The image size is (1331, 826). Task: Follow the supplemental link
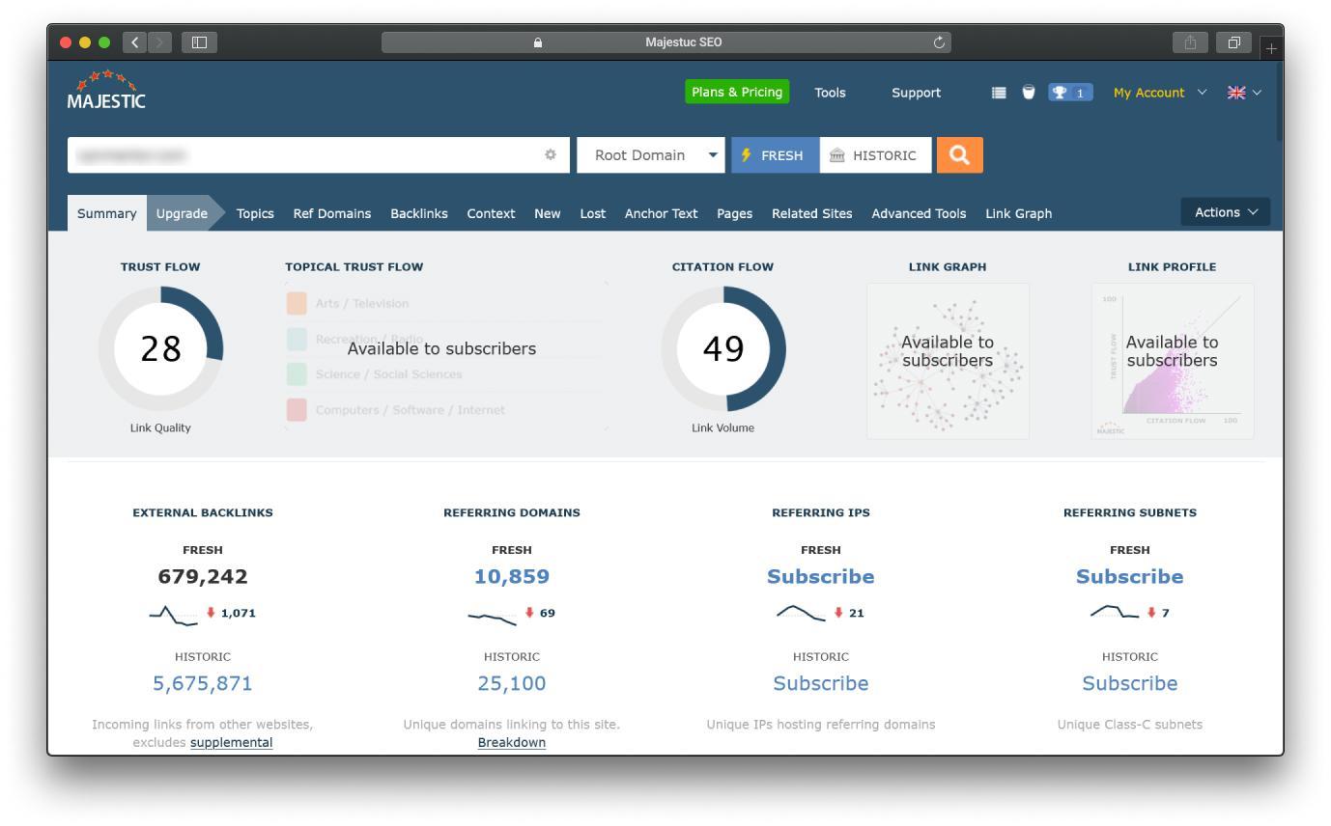pos(231,742)
